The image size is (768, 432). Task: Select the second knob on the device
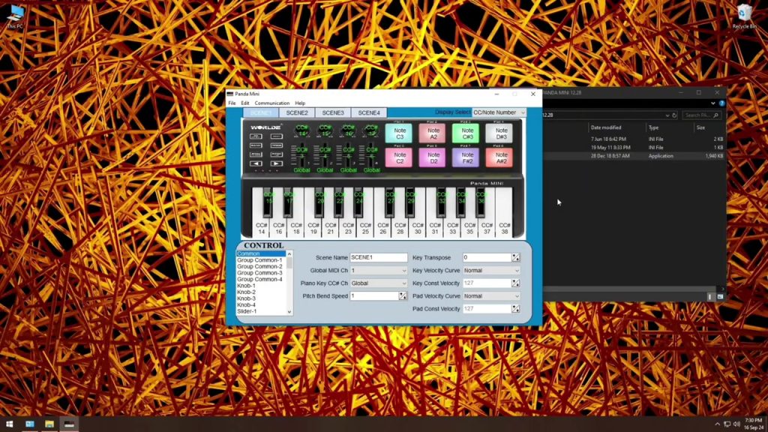[x=325, y=130]
